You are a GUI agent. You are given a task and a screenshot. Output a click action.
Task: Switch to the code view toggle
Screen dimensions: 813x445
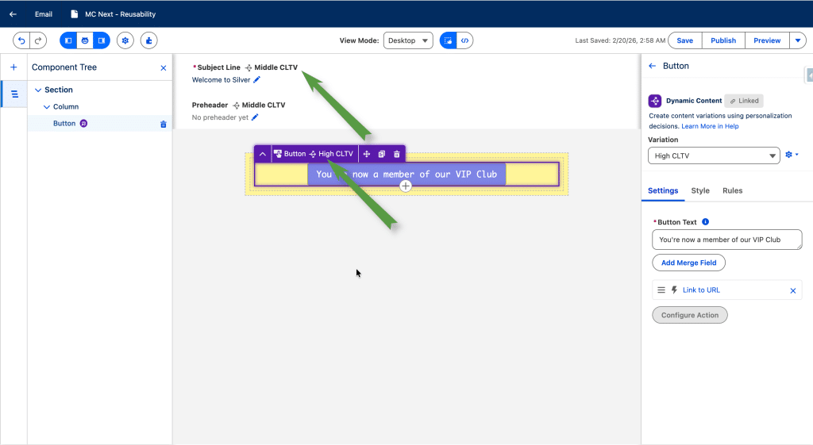(x=466, y=40)
